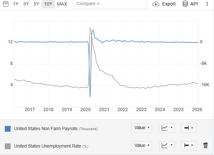
Task: Click the gray Unemployment Rate color swatch
Action: pyautogui.click(x=8, y=146)
